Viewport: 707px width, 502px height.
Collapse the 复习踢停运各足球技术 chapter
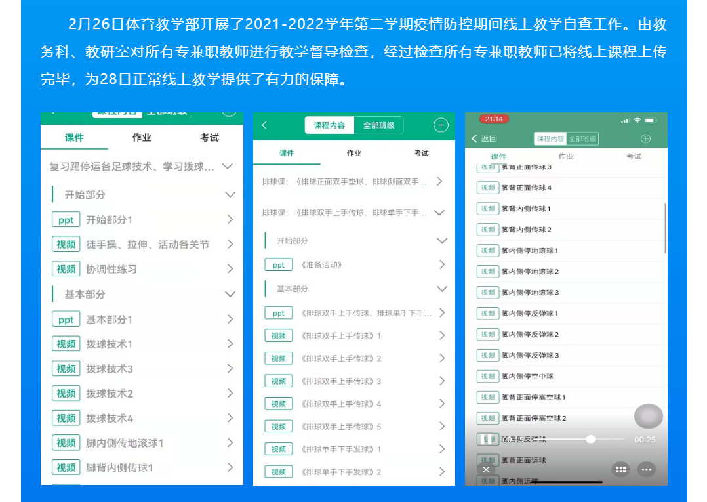point(227,167)
